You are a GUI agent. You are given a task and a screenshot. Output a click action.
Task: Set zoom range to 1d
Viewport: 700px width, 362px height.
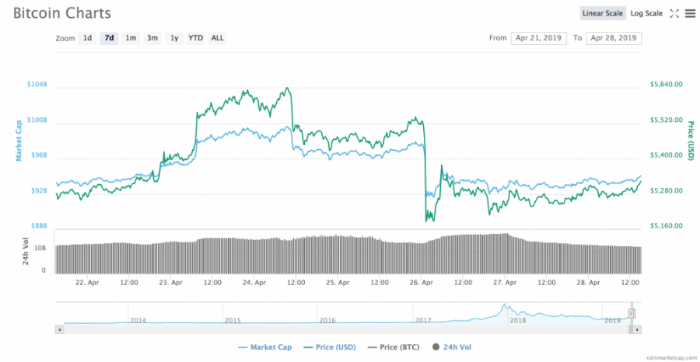pos(87,38)
